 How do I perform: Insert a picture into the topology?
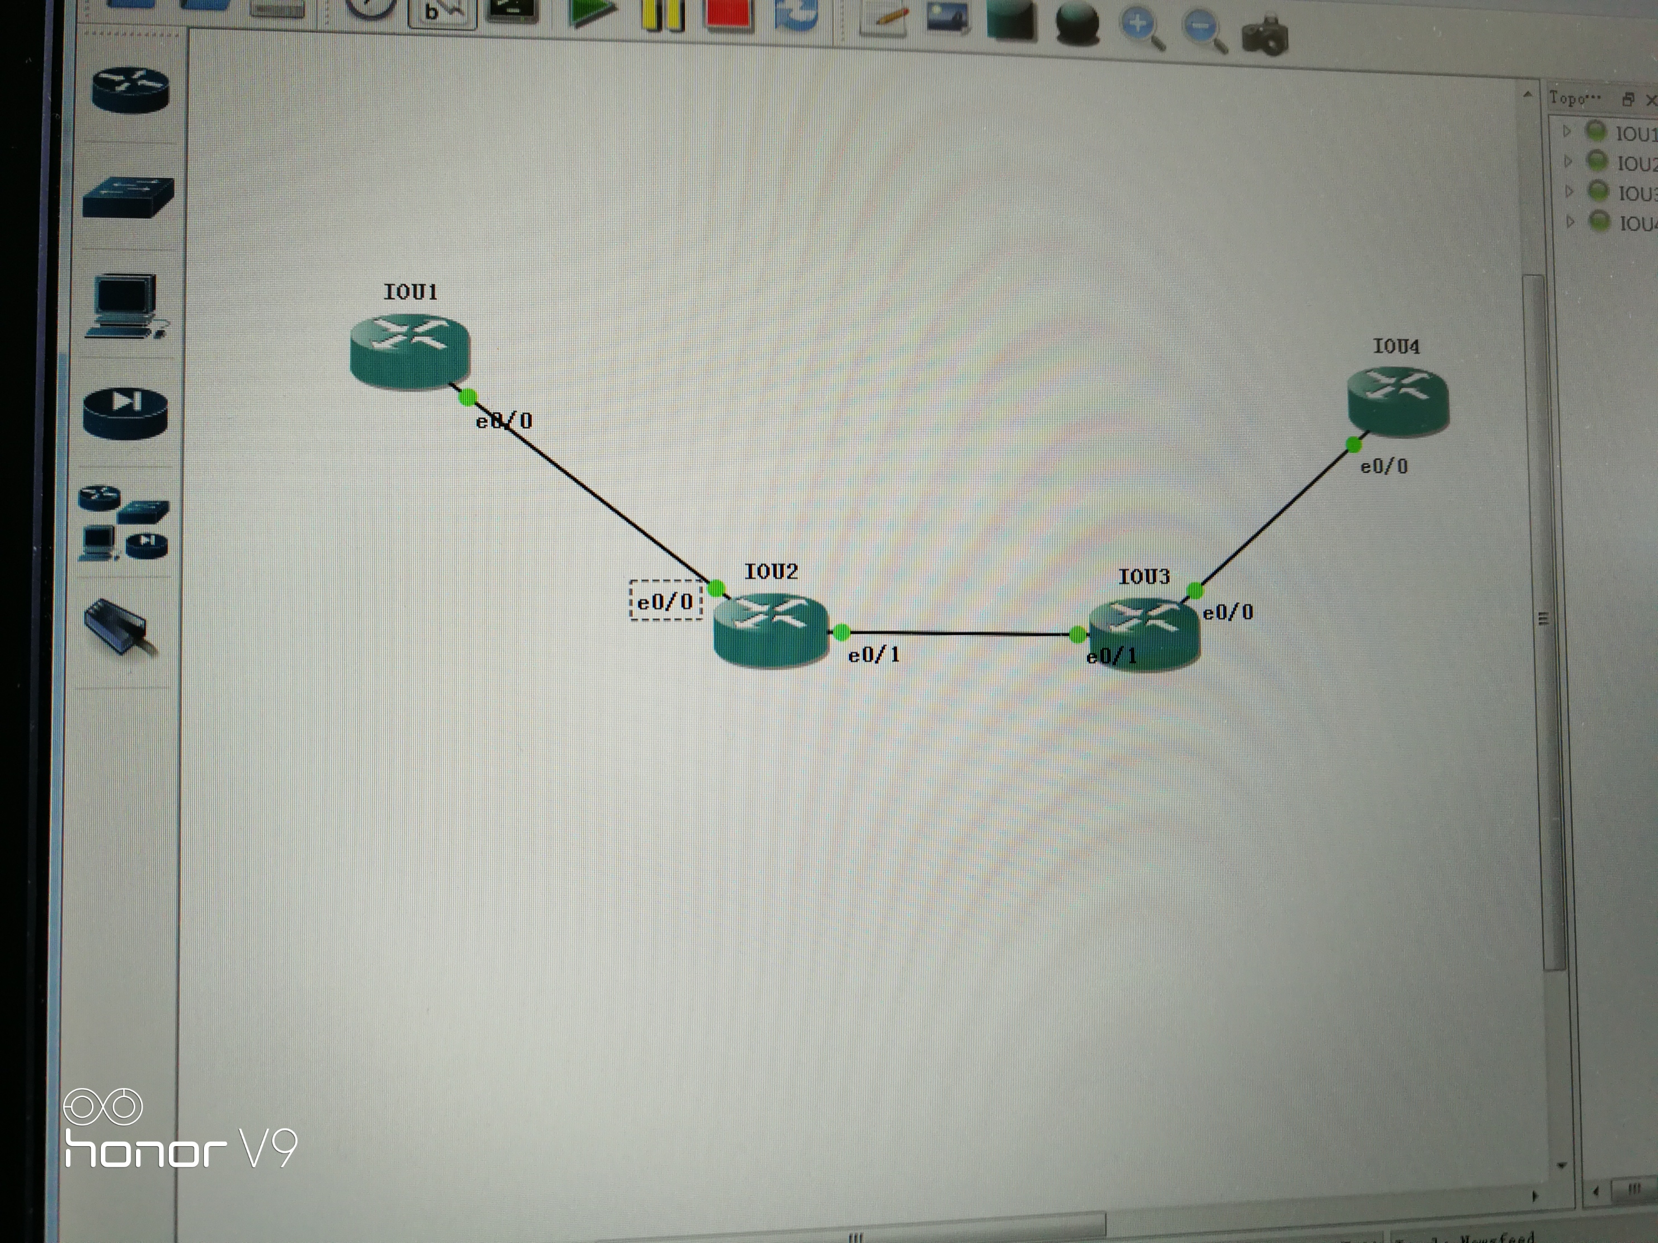click(x=948, y=18)
